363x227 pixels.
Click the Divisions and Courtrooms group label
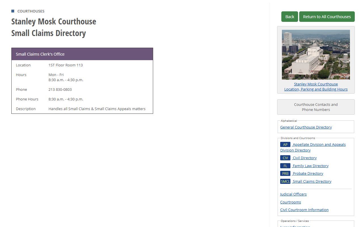tap(298, 138)
